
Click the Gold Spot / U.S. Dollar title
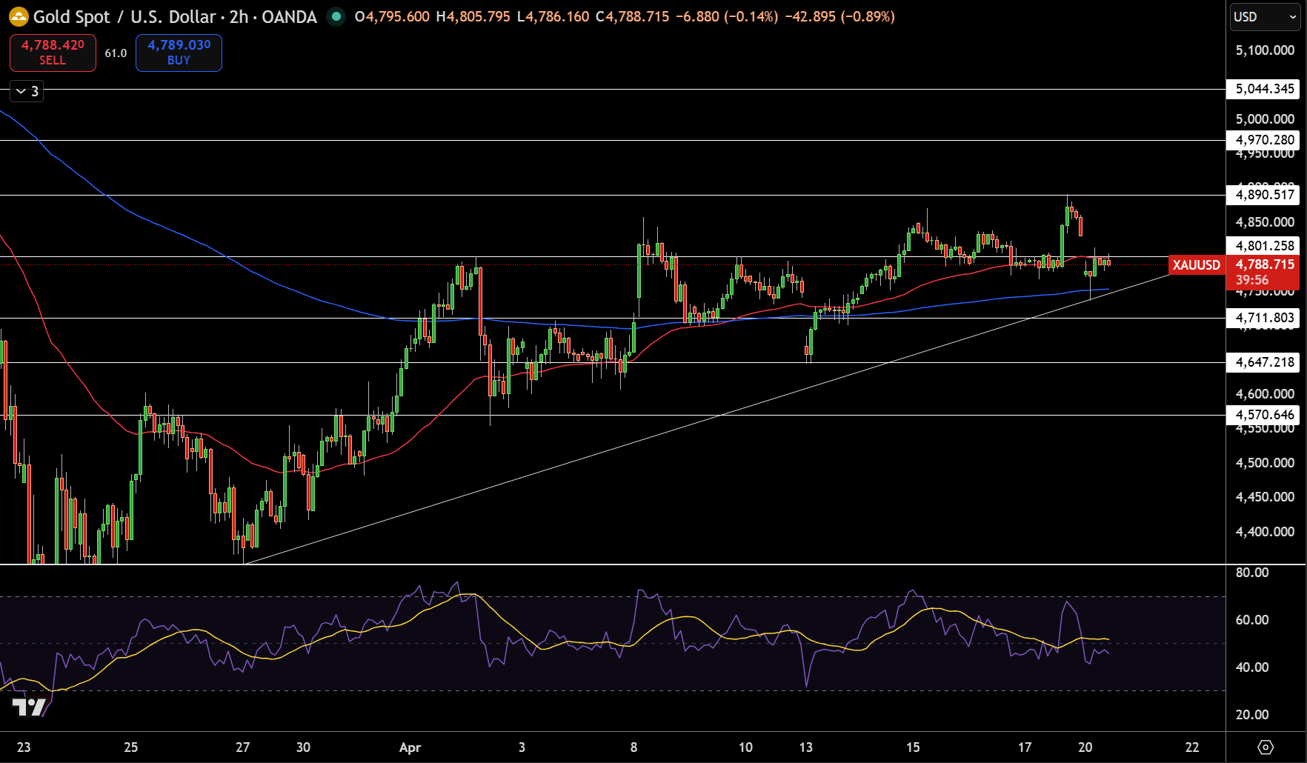coord(124,16)
